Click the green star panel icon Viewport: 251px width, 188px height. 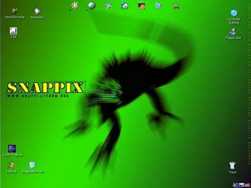(176, 6)
